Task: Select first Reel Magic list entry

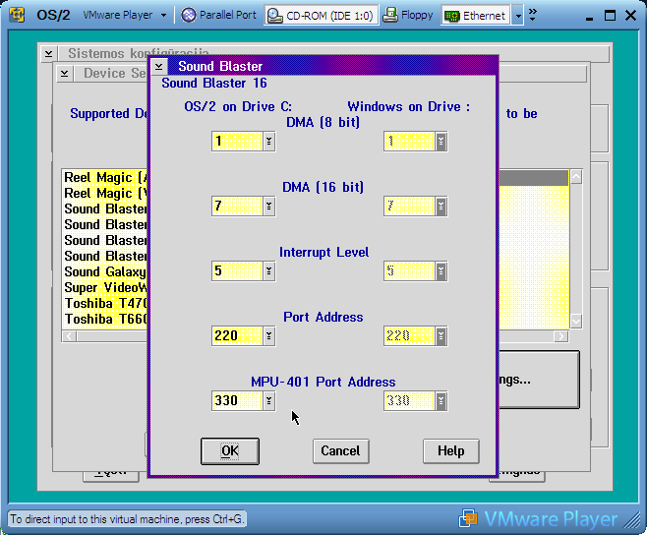Action: pyautogui.click(x=105, y=177)
